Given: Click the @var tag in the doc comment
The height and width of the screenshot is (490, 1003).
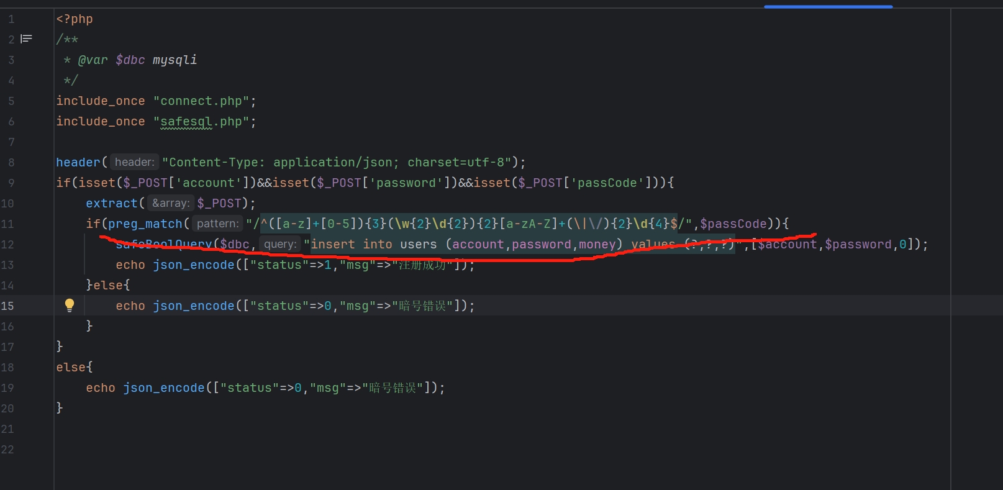Looking at the screenshot, I should [x=93, y=60].
